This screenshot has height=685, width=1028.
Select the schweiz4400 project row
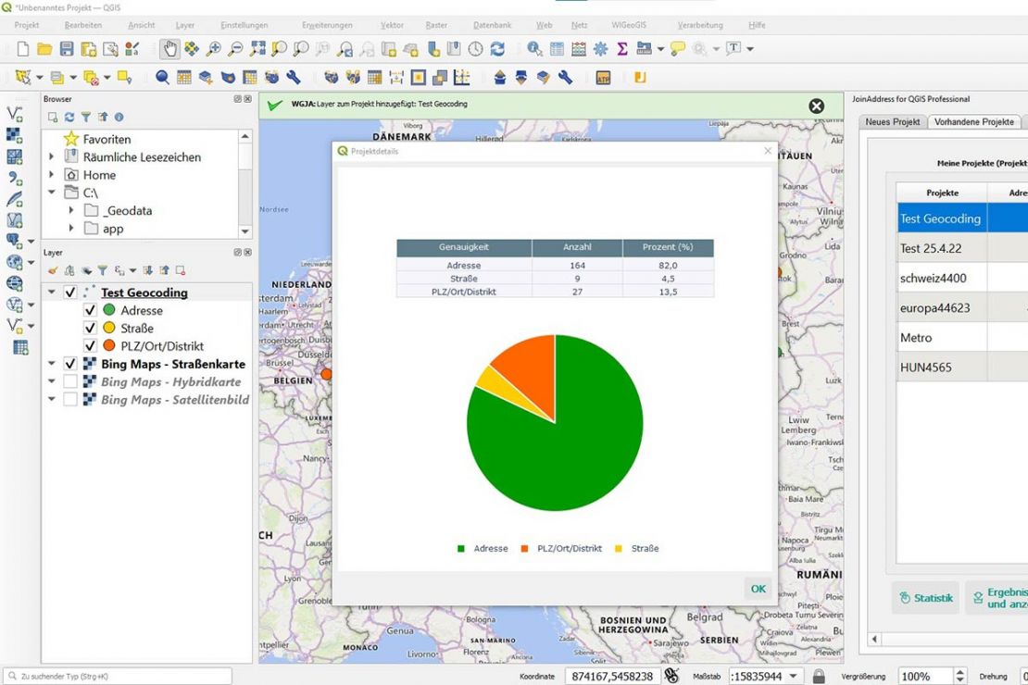tap(962, 278)
